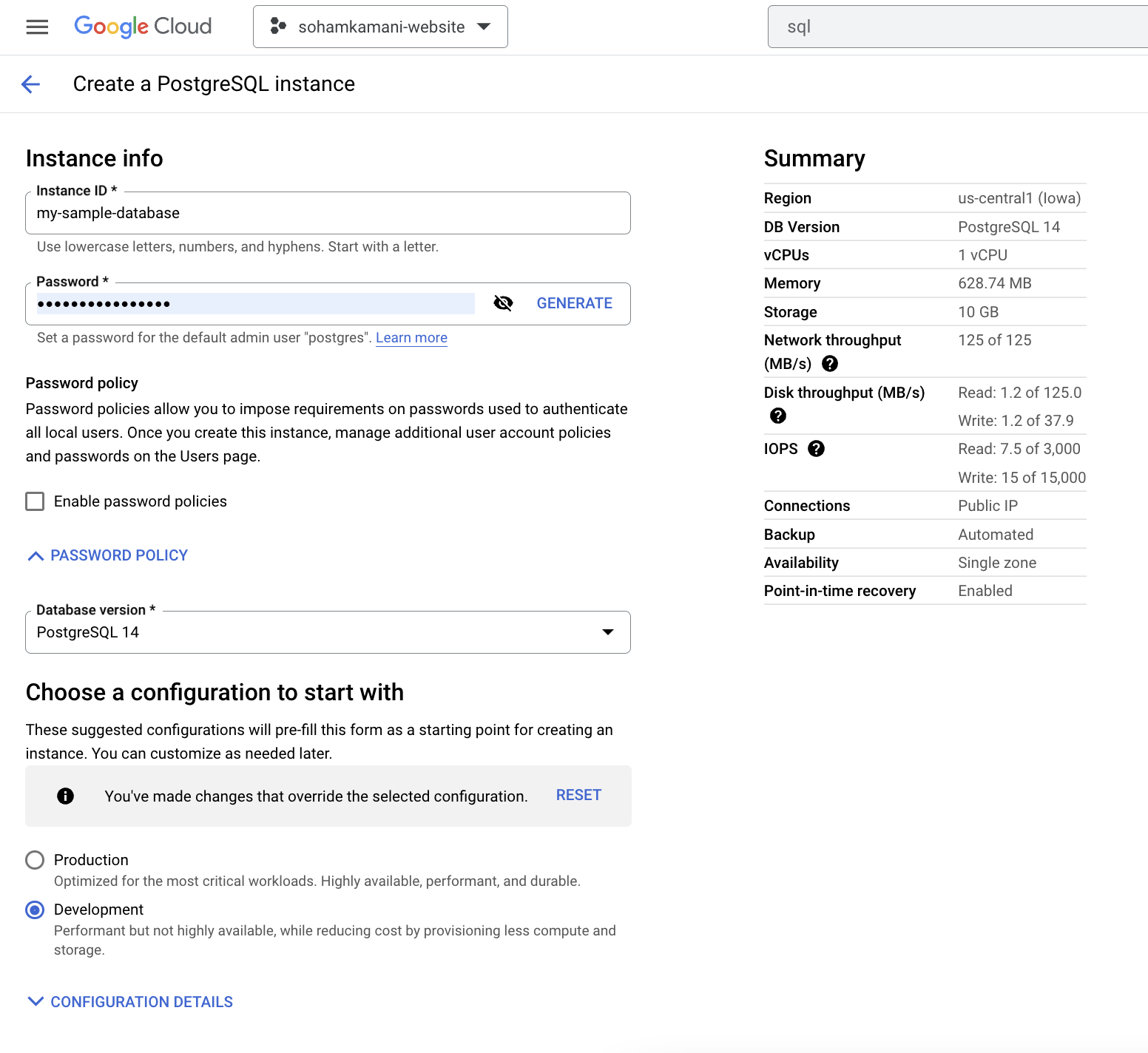
Task: Open the hamburger navigation menu
Action: coord(37,27)
